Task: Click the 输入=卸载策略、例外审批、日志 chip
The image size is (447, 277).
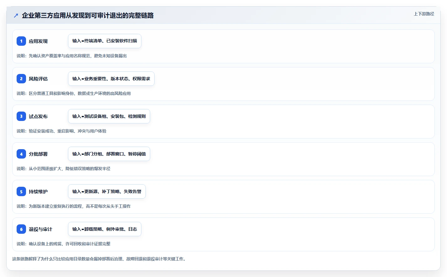Action: pyautogui.click(x=105, y=229)
